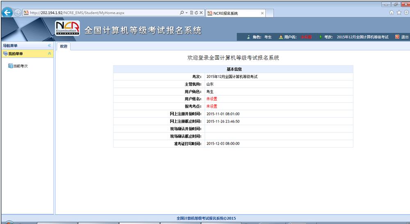Viewport: 410px width, 224px height.
Task: Close the browser window with red X
Action: click(x=405, y=4)
